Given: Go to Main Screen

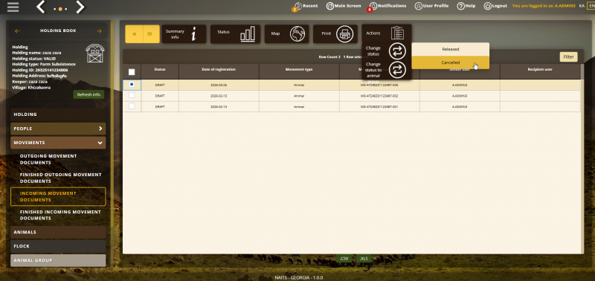Looking at the screenshot, I should (344, 6).
